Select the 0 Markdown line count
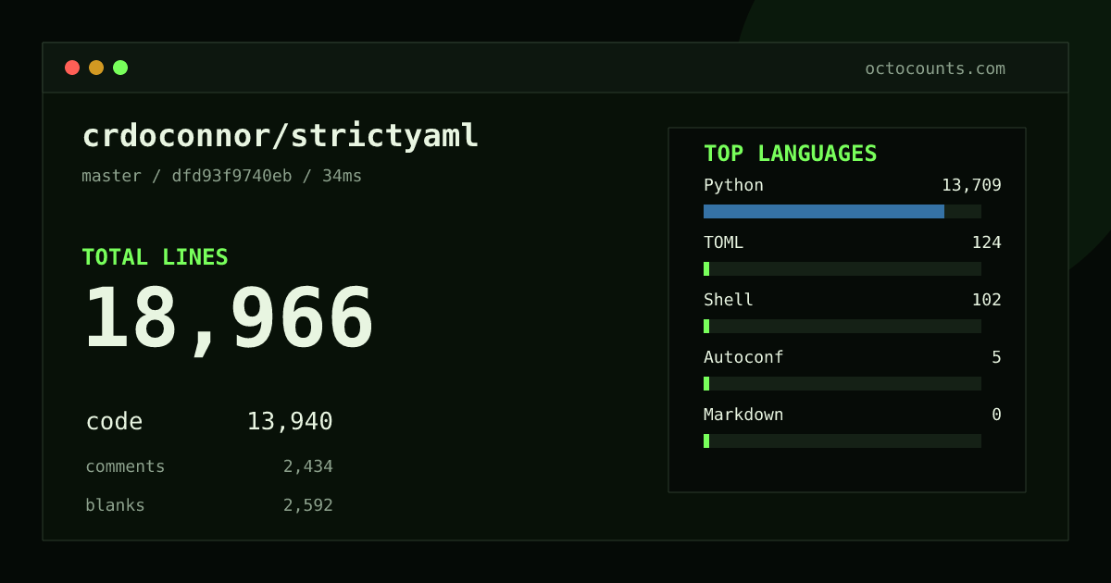This screenshot has height=583, width=1111. pyautogui.click(x=996, y=415)
